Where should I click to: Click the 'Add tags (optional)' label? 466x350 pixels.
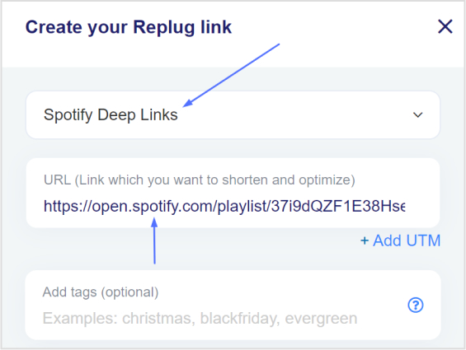pos(101,292)
